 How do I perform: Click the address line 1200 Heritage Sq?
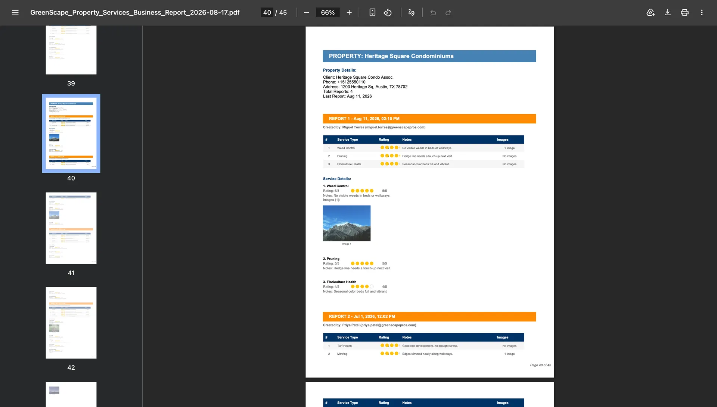[x=365, y=87]
